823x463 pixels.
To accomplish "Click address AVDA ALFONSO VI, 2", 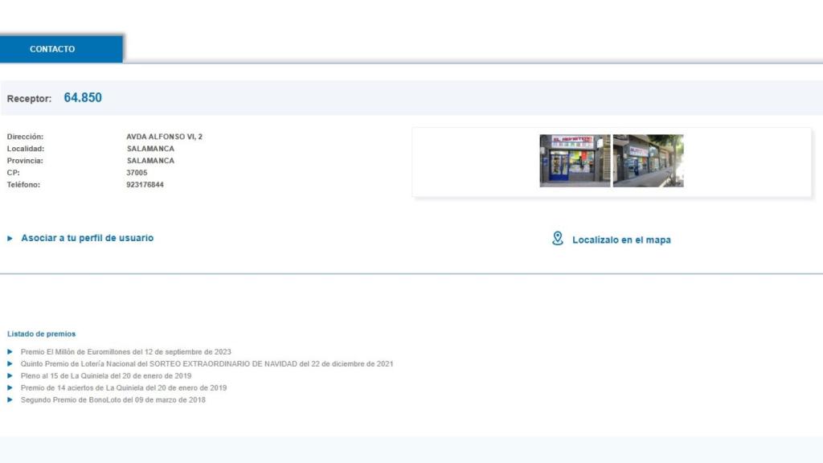I will pyautogui.click(x=164, y=137).
